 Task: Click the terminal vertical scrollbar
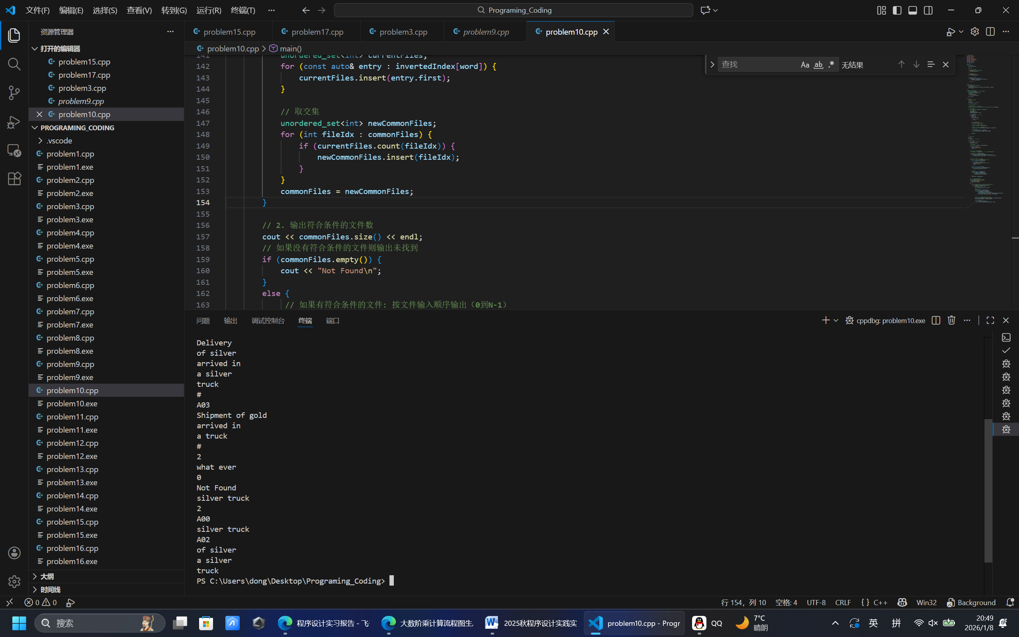[x=988, y=491]
